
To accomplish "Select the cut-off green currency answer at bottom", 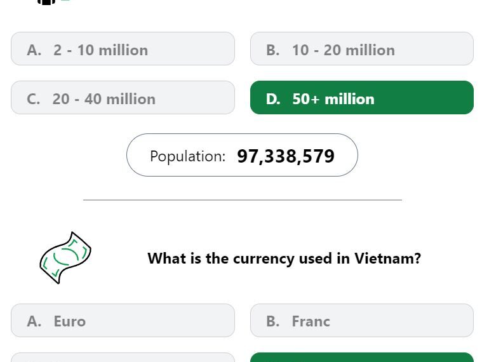I will [361, 358].
